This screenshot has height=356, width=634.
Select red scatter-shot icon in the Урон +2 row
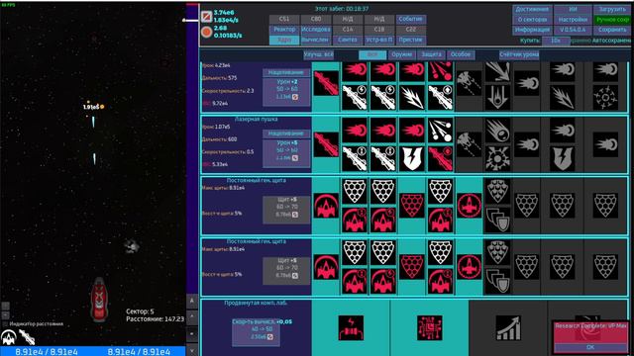pos(440,71)
